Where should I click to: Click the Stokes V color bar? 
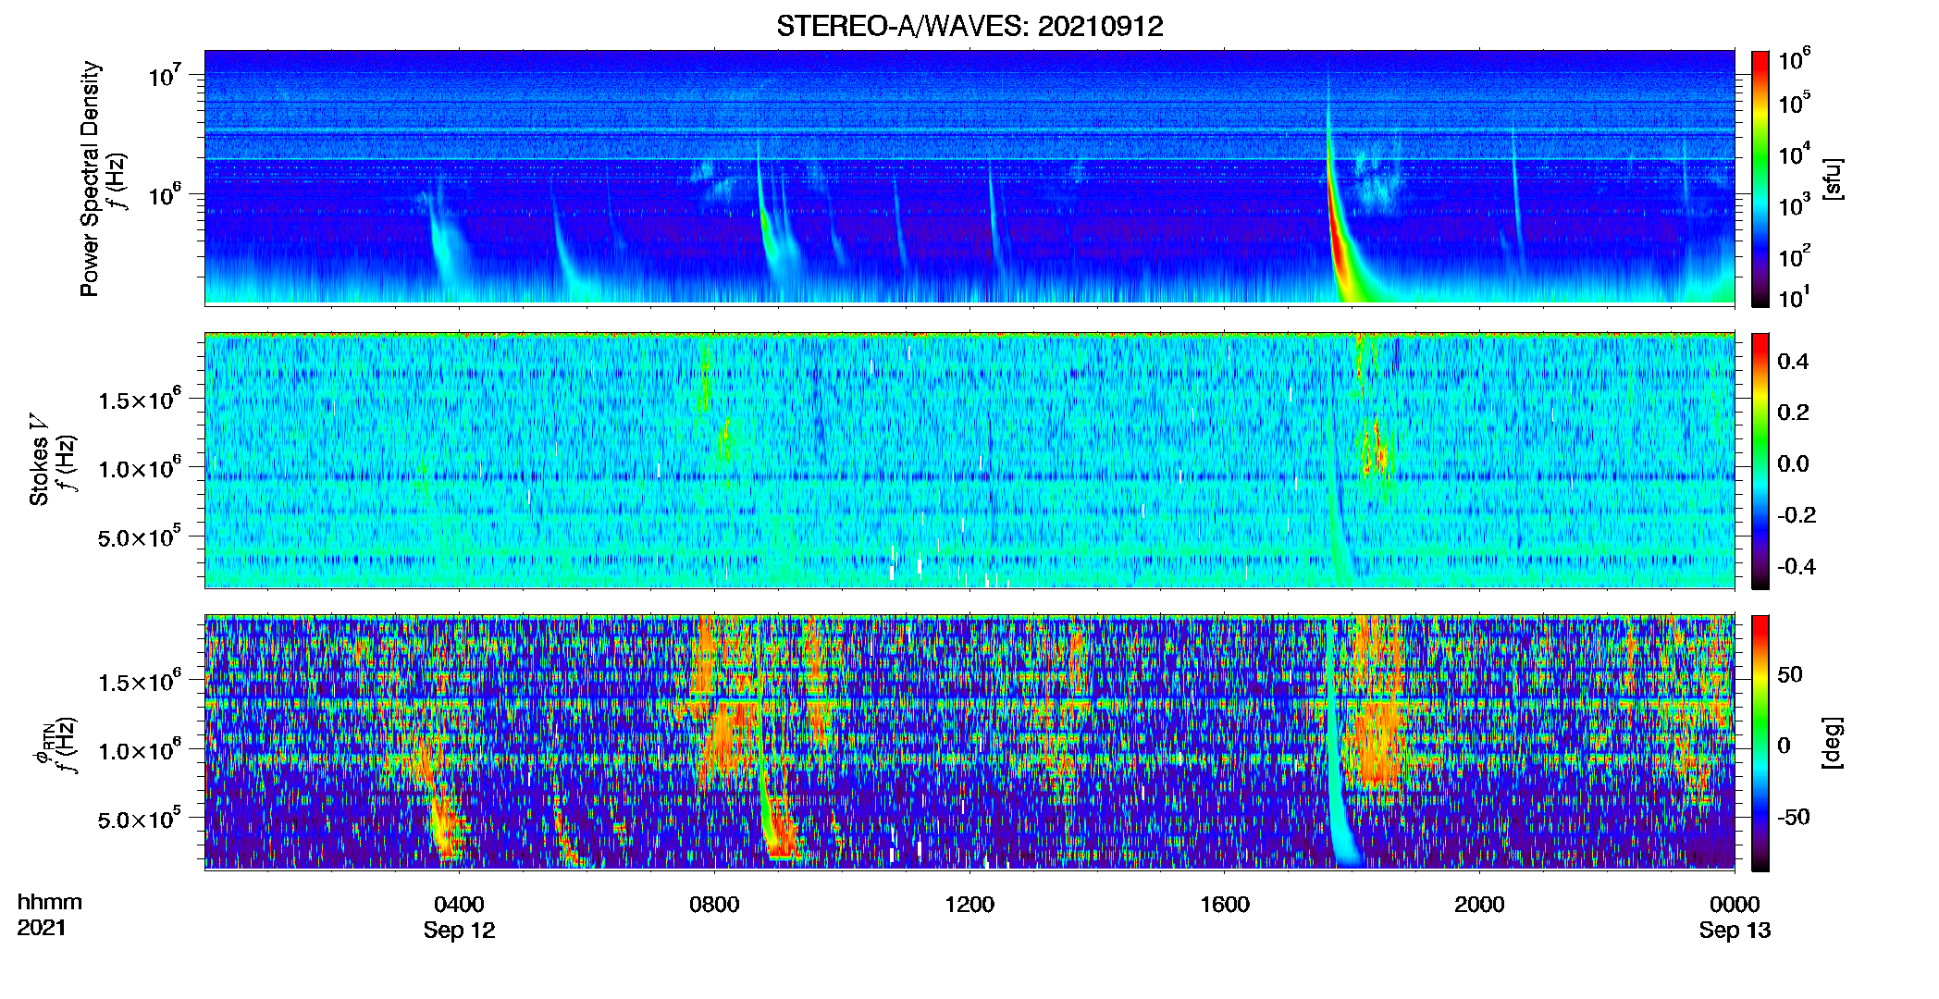click(1760, 461)
